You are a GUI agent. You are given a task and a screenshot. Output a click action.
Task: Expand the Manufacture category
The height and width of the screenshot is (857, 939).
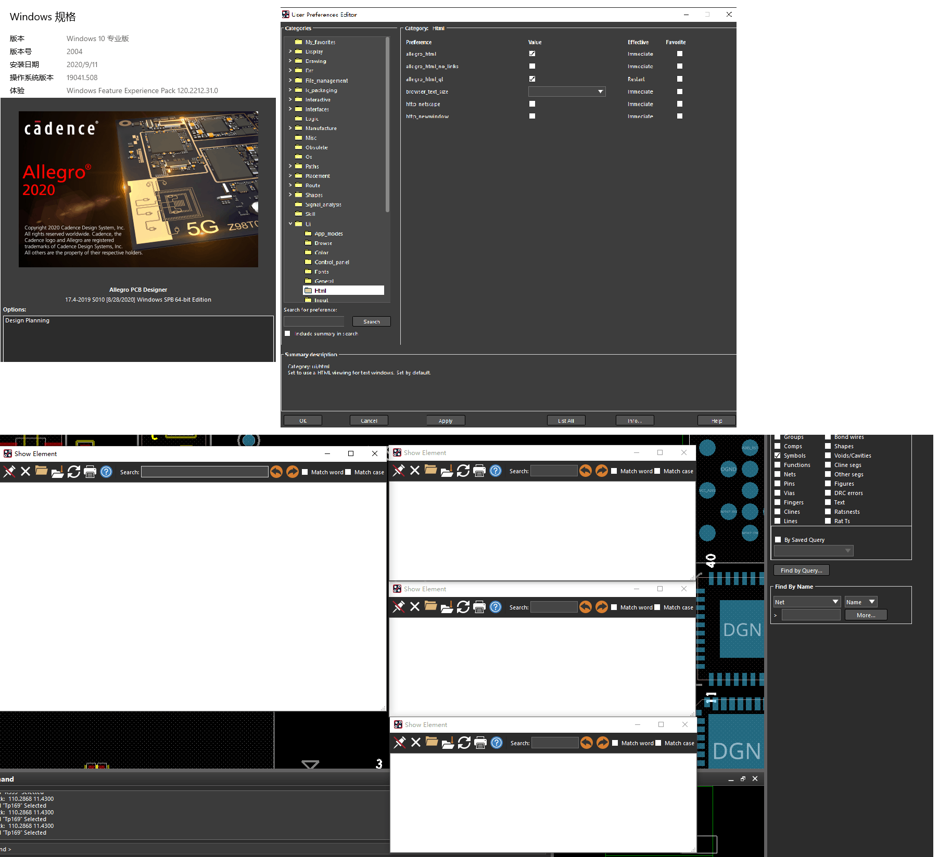290,128
